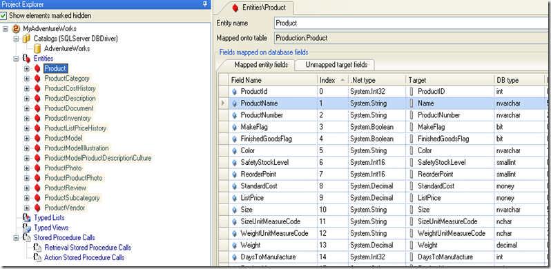Click the Entities group icon
This screenshot has height=269, width=551.
[26, 59]
